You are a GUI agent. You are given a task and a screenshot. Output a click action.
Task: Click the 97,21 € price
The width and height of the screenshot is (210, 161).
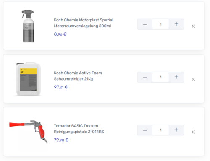[61, 87]
